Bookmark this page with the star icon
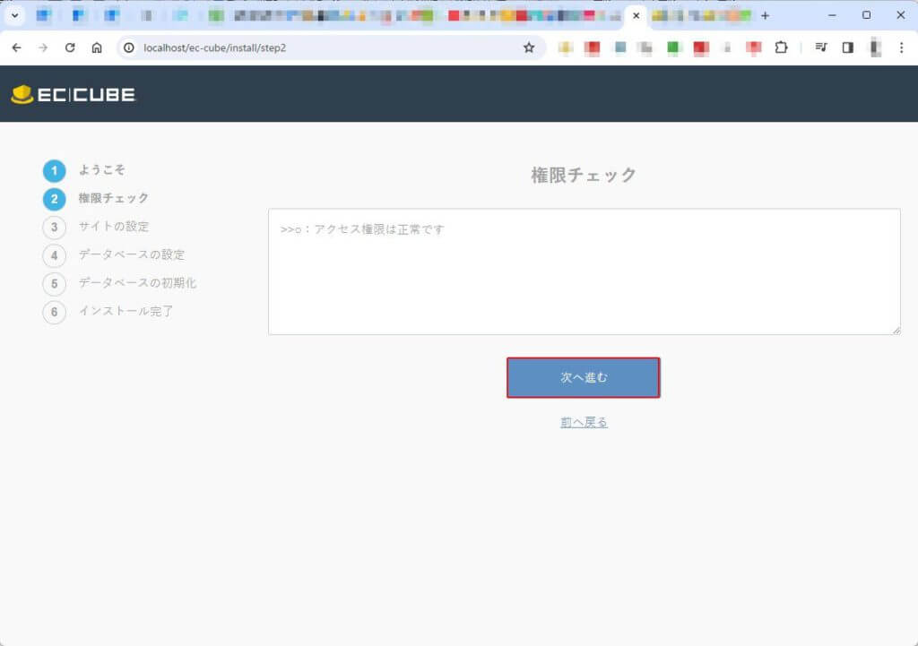 click(529, 47)
